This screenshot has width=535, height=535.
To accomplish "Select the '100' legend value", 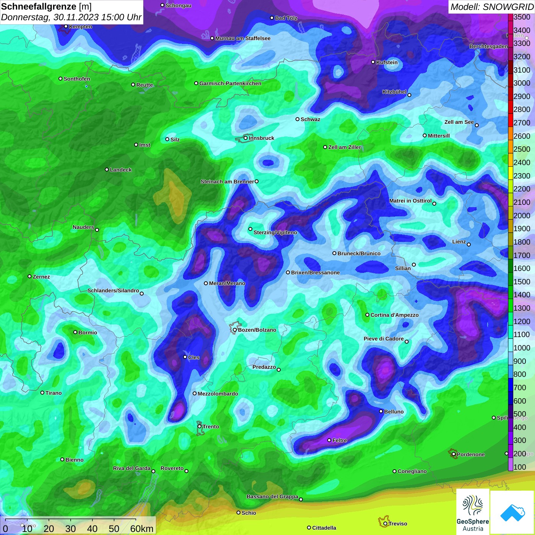I will pyautogui.click(x=520, y=467).
